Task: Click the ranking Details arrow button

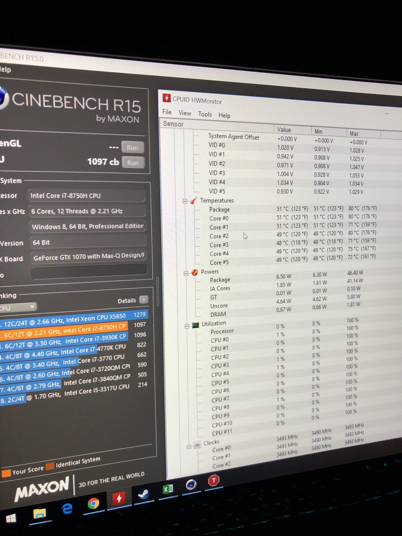Action: 144,299
